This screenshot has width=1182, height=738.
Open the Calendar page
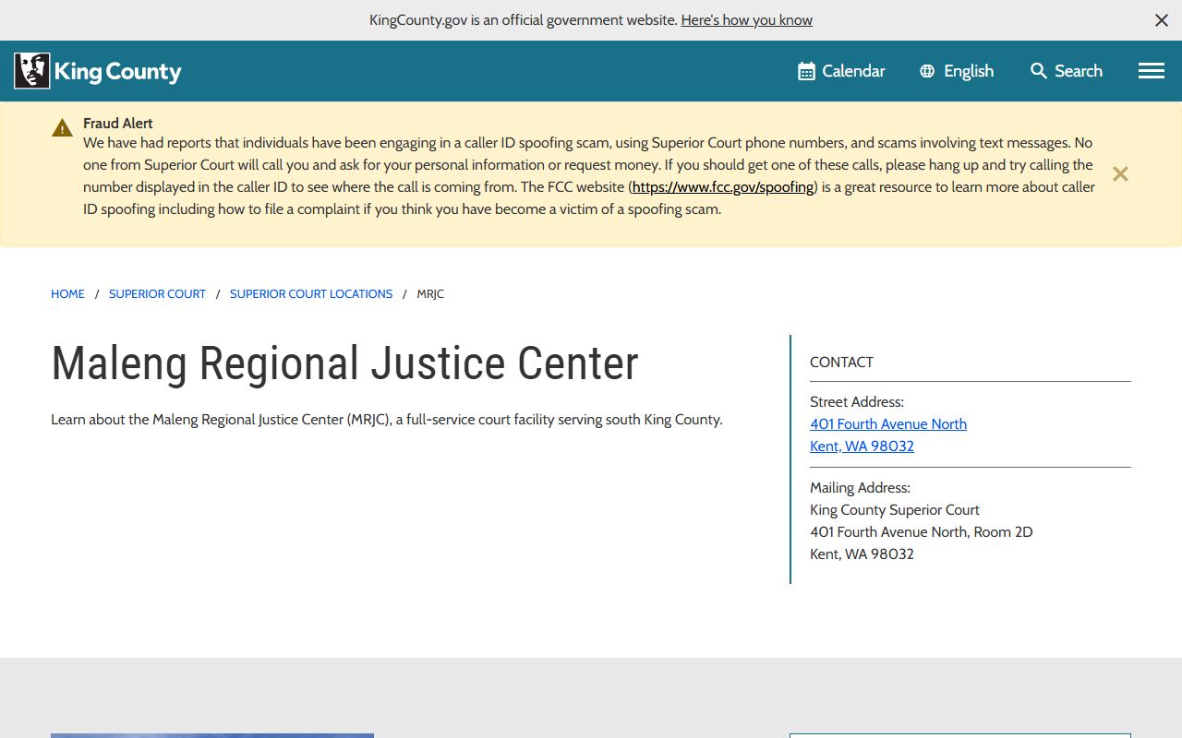click(x=841, y=71)
